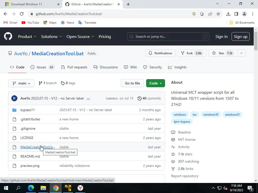This screenshot has height=193, width=258.
Task: Open the YouTube bookmark
Action: pyautogui.click(x=30, y=23)
